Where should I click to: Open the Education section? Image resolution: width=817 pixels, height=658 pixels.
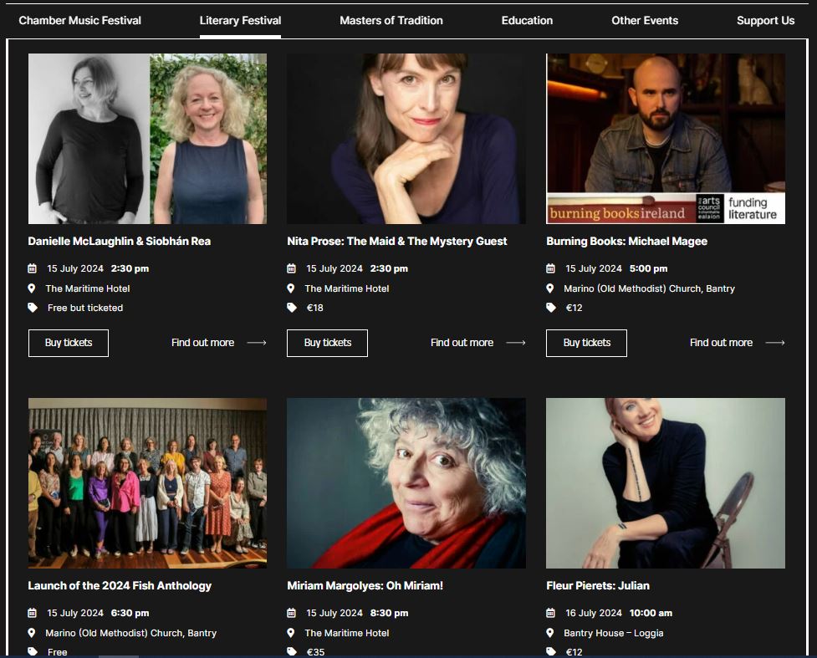point(527,19)
